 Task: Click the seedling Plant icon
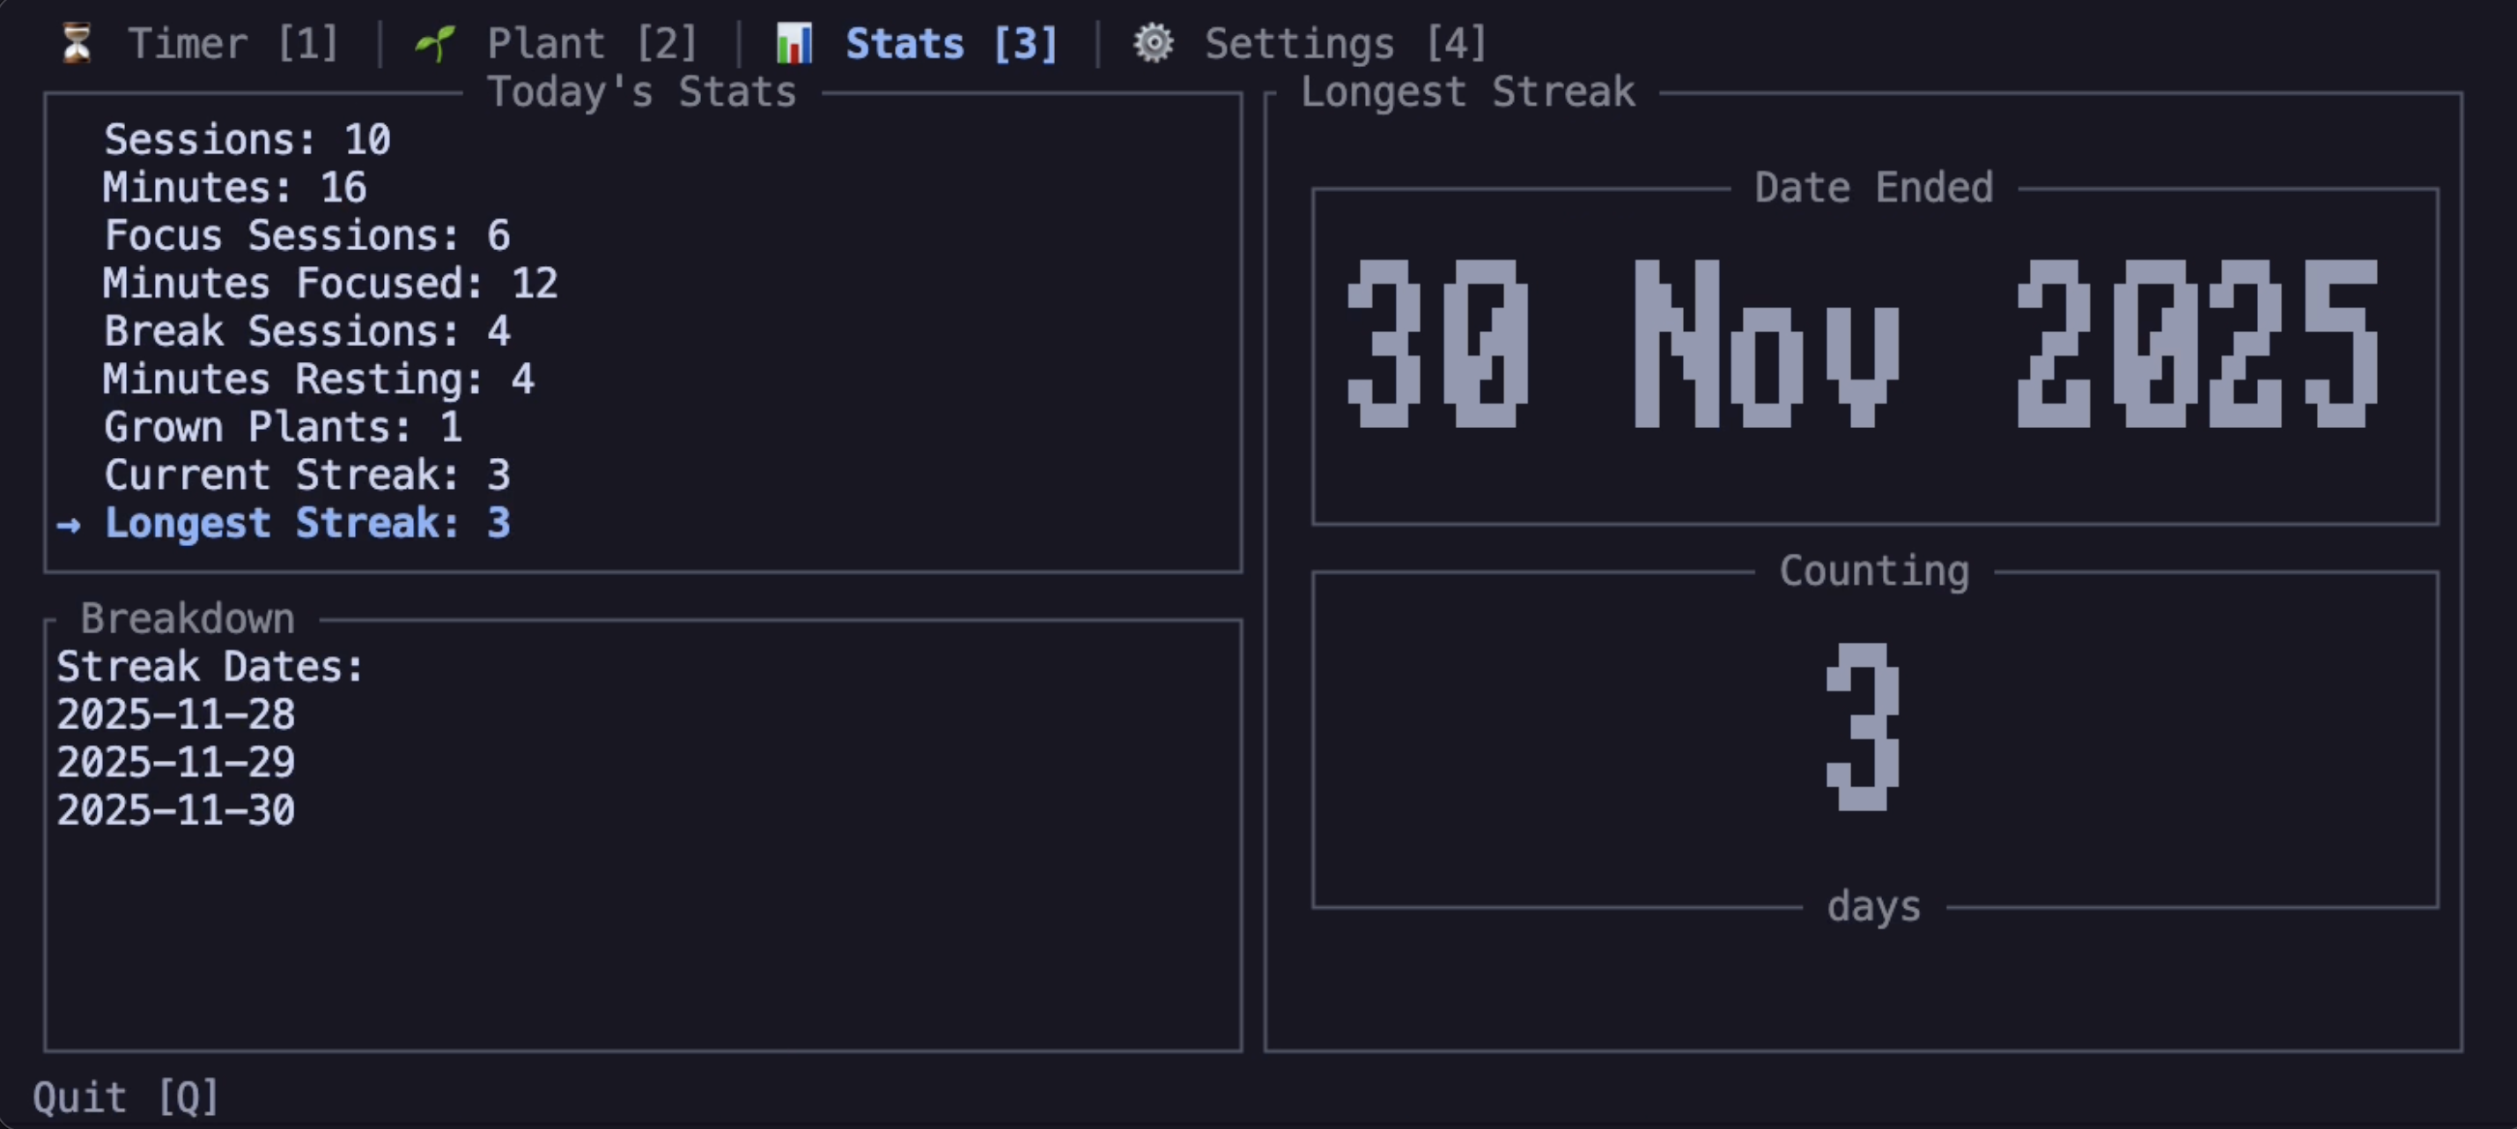point(436,44)
